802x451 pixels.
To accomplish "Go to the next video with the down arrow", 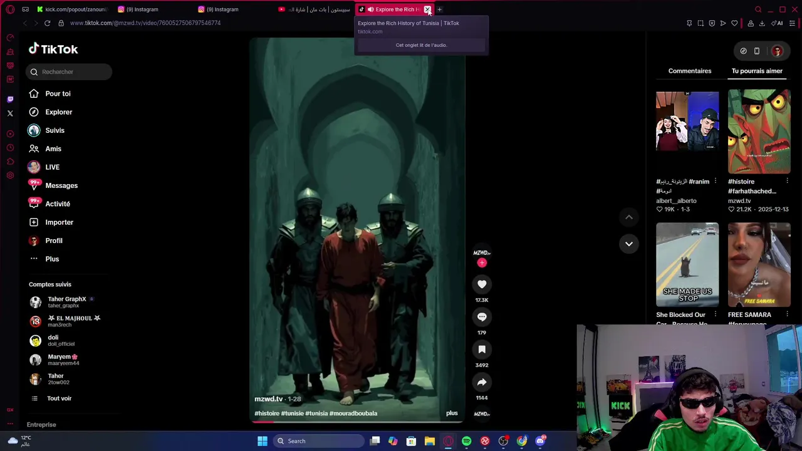I will 629,244.
